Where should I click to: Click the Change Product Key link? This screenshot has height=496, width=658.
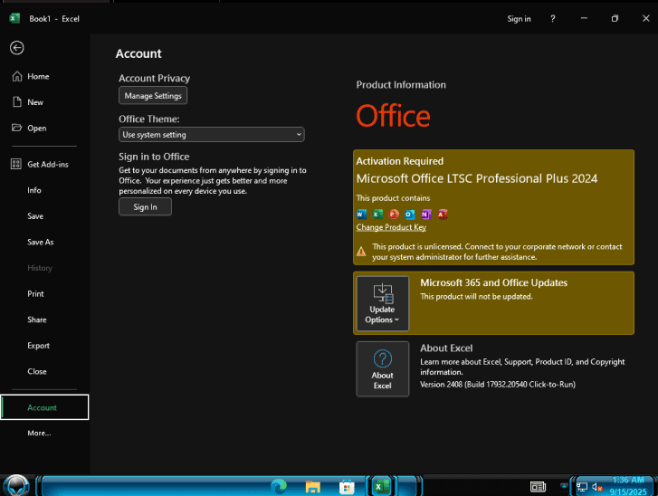(391, 227)
